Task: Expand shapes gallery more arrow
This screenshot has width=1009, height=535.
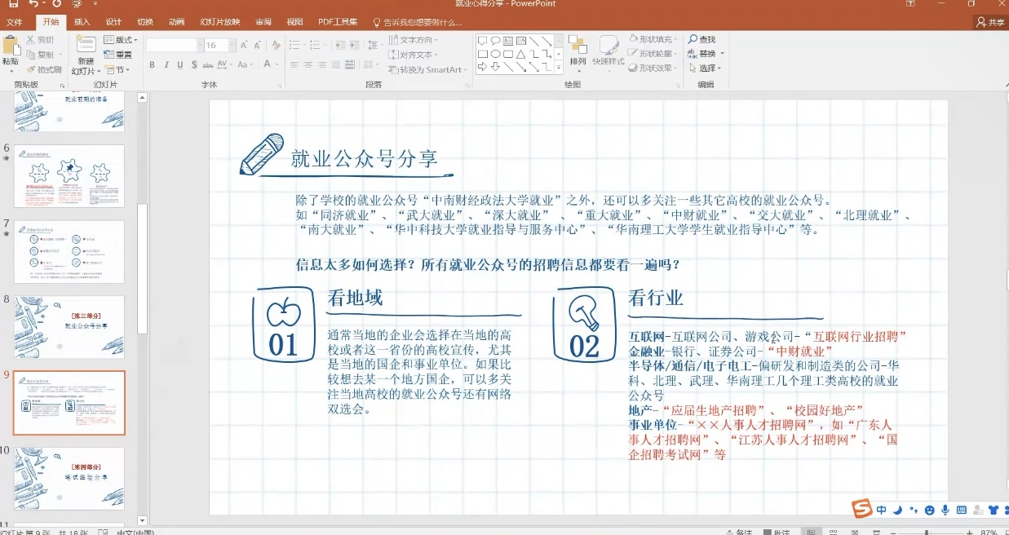Action: (x=559, y=69)
